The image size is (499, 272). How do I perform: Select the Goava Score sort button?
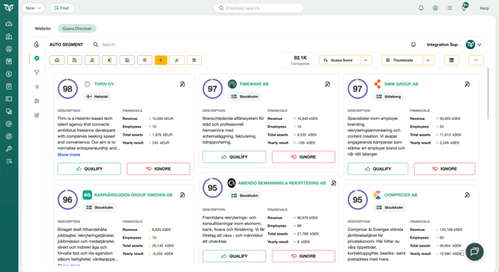point(340,60)
